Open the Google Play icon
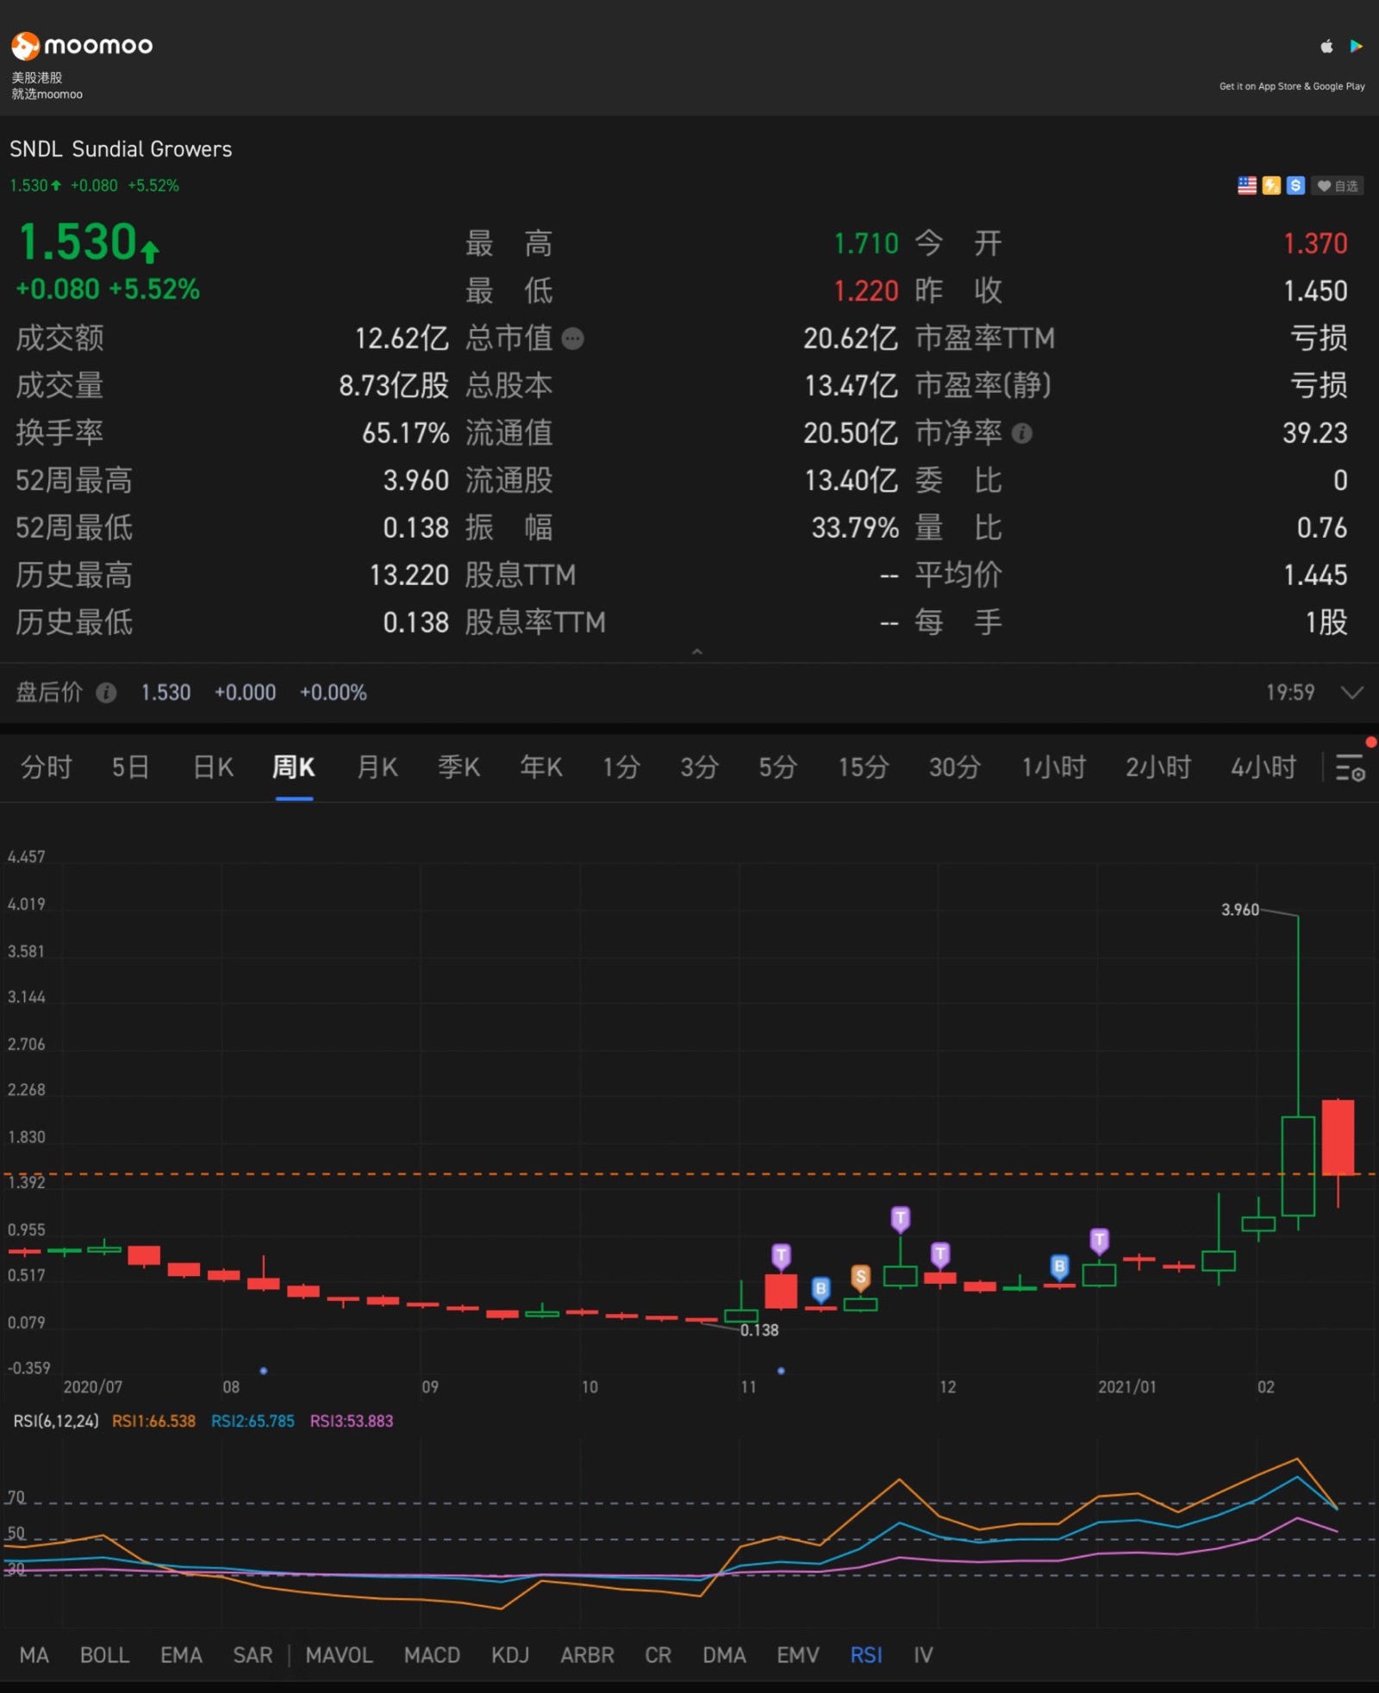The height and width of the screenshot is (1693, 1379). [x=1356, y=46]
